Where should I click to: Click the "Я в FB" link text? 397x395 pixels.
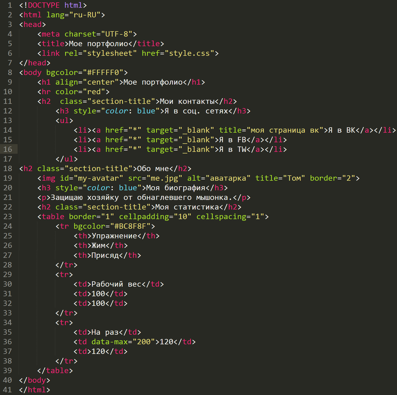point(233,140)
